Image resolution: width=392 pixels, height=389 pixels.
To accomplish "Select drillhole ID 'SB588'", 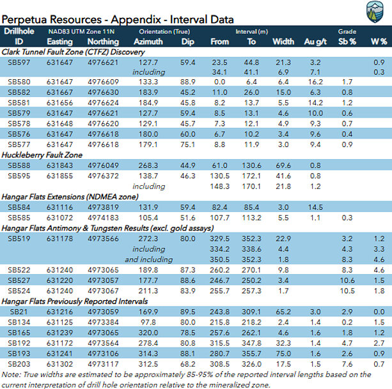I will pyautogui.click(x=19, y=165).
